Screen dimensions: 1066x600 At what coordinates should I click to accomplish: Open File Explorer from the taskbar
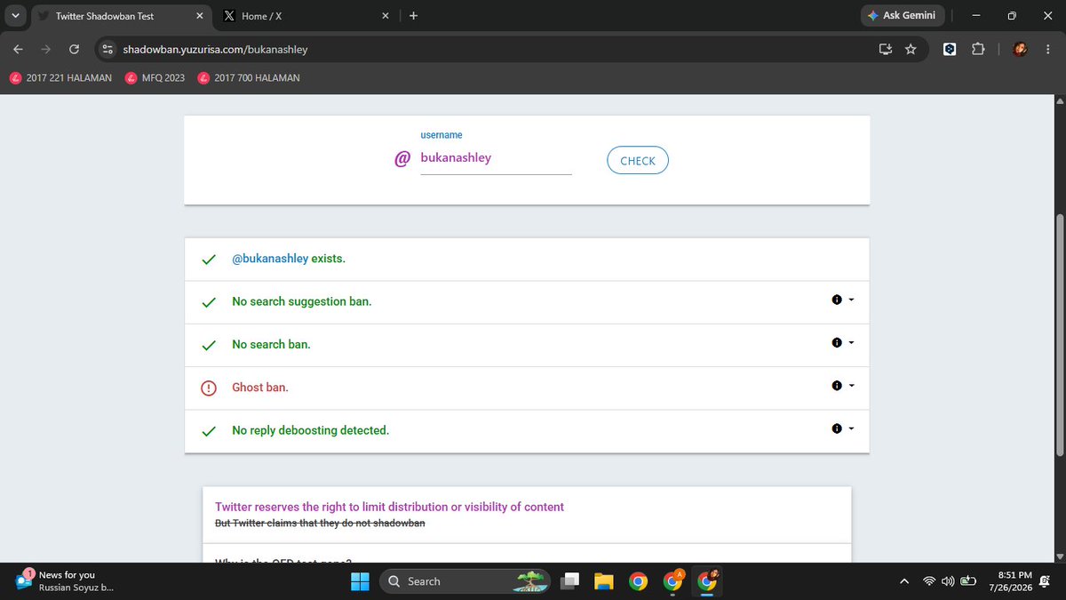coord(604,581)
